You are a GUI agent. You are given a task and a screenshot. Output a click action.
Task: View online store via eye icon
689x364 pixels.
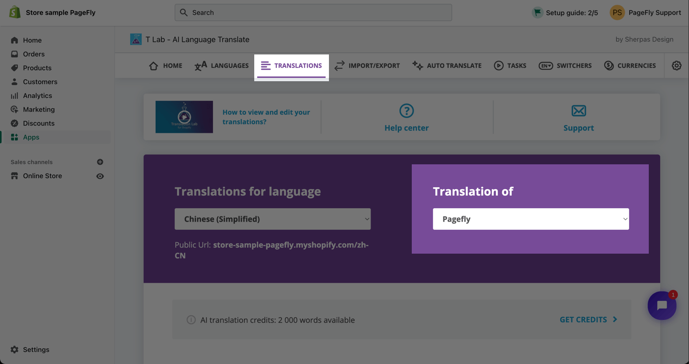point(100,176)
